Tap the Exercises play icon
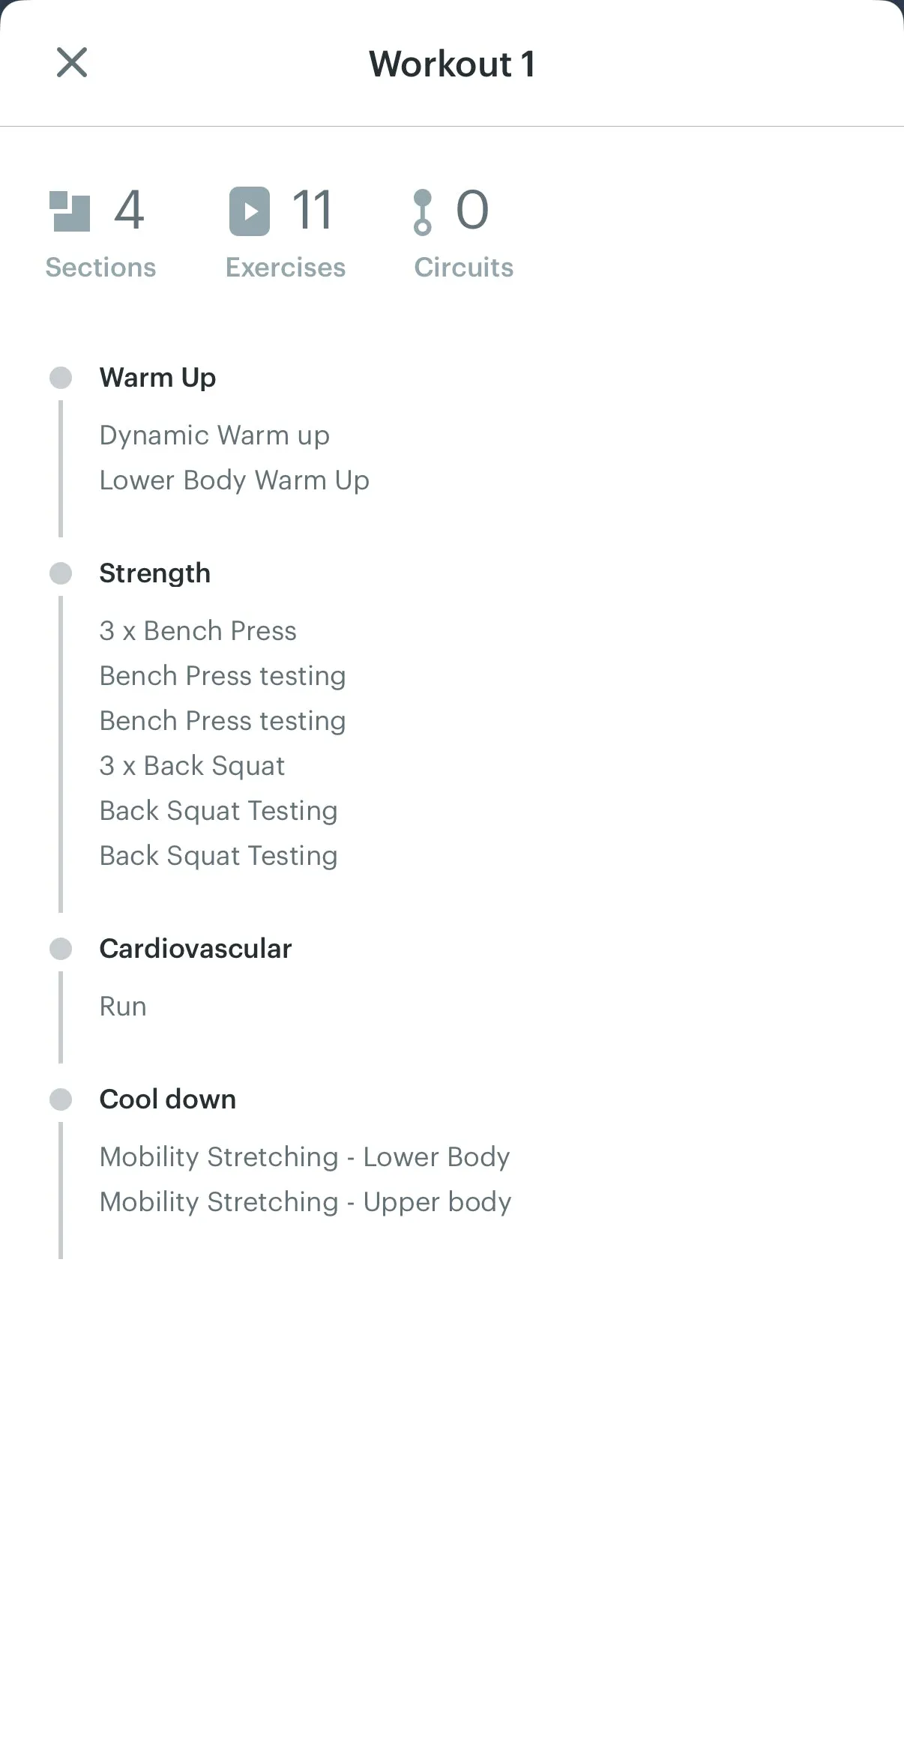The width and height of the screenshot is (904, 1762). [x=250, y=211]
